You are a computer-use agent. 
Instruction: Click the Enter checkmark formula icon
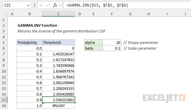(x=48, y=5)
